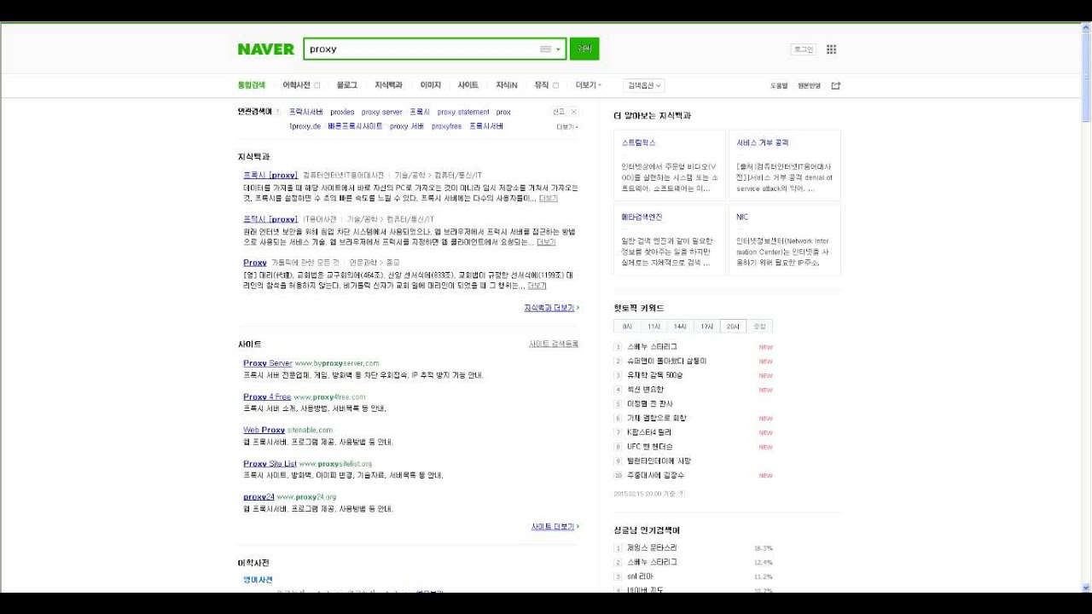Click the help icon beside 연관검색어
The image size is (1092, 614).
pos(277,112)
